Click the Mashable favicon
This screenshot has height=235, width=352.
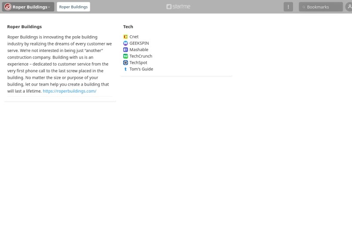point(125,50)
